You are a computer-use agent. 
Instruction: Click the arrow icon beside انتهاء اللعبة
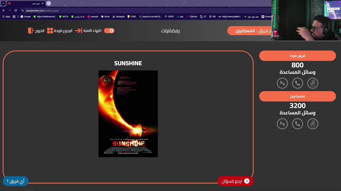78,31
